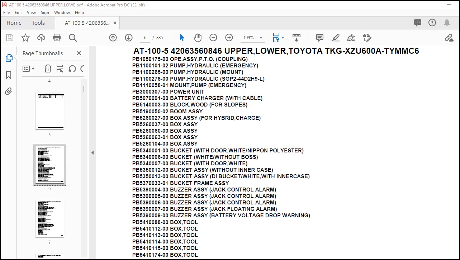Zoom in with the plus icon
Image resolution: width=460 pixels, height=260 pixels.
pos(229,38)
